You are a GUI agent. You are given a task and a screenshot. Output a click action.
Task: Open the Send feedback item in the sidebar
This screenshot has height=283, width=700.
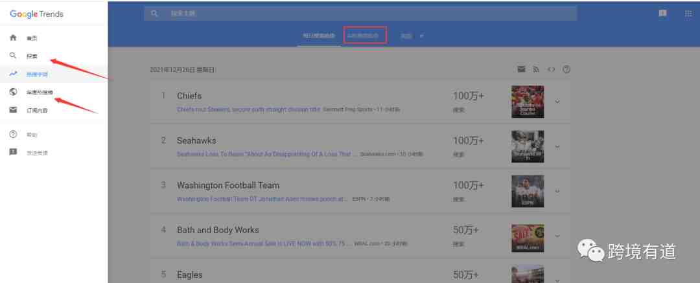(x=54, y=153)
